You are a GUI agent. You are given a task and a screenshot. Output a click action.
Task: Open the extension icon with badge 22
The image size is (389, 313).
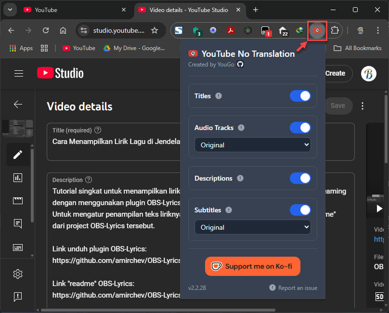coord(283,31)
